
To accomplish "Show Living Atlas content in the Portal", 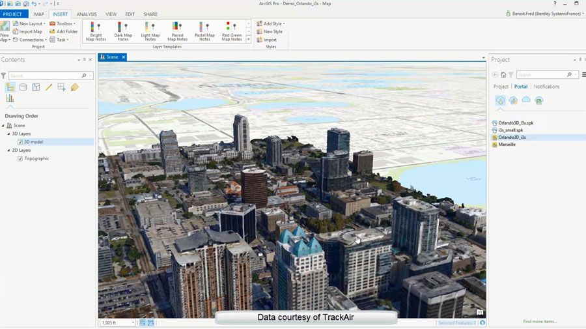I will coord(538,100).
